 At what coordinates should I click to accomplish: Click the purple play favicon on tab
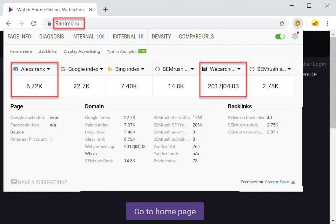[x=11, y=10]
